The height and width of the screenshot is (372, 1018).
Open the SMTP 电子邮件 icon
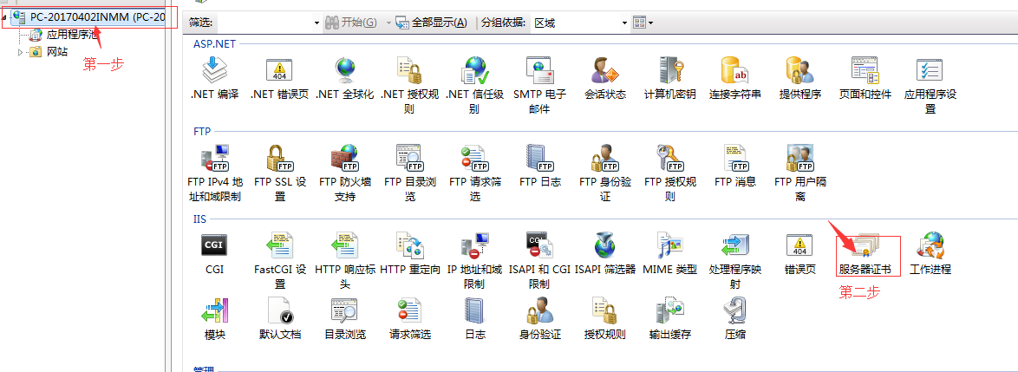(x=539, y=71)
